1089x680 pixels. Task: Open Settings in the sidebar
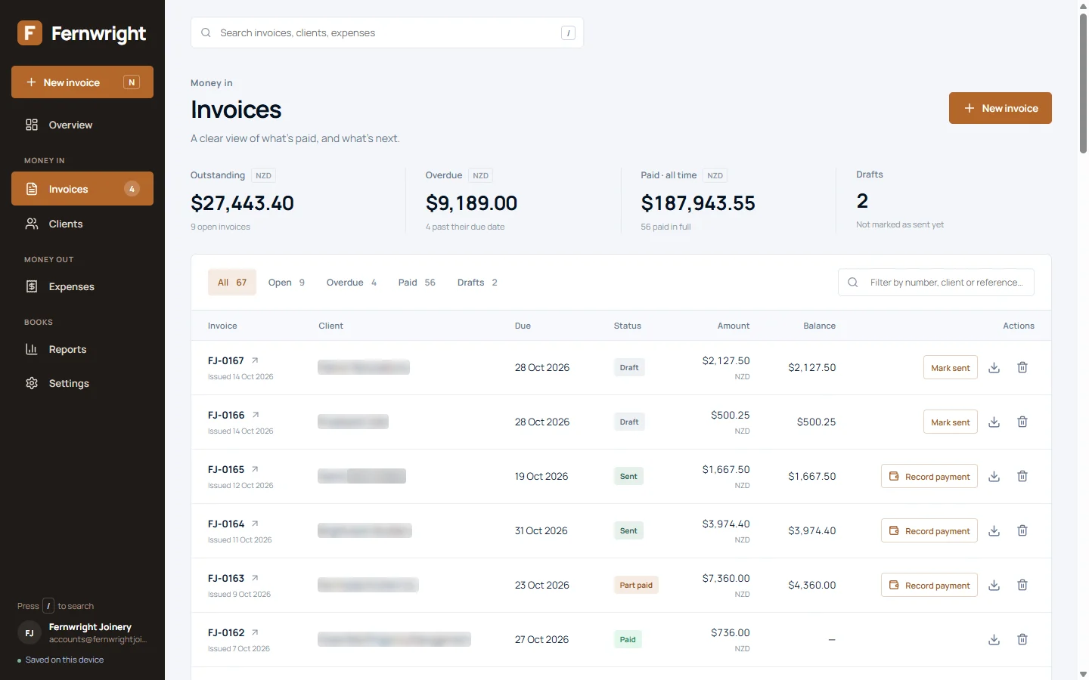pos(82,383)
